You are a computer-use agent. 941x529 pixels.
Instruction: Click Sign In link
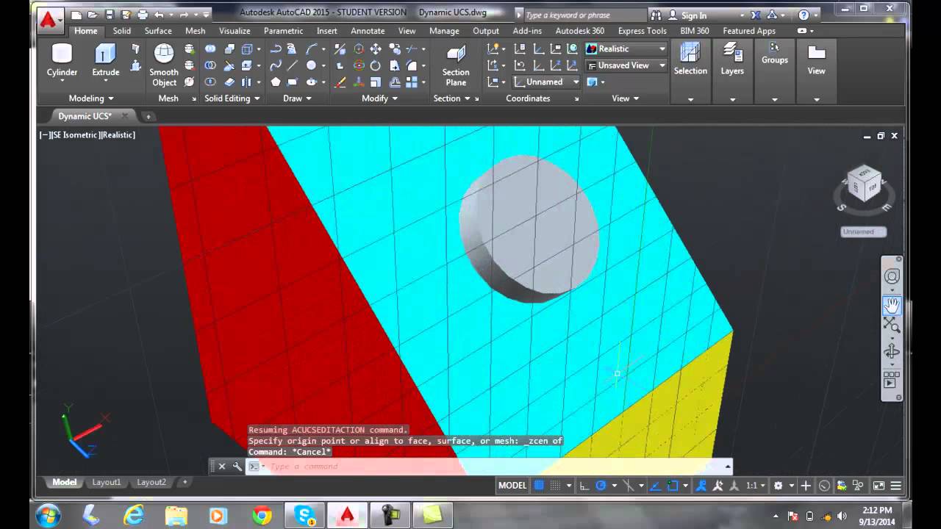click(693, 15)
